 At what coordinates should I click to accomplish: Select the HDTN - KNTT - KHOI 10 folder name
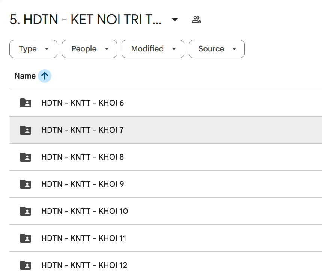point(85,211)
